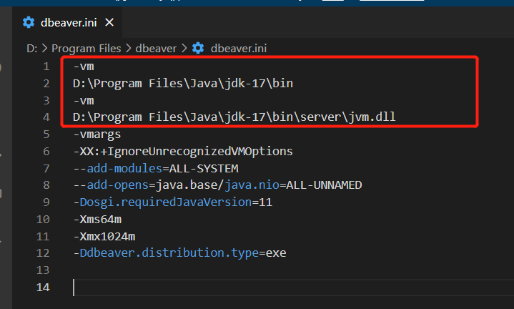Click the '-Xms64m' line
This screenshot has width=514, height=309.
click(97, 219)
